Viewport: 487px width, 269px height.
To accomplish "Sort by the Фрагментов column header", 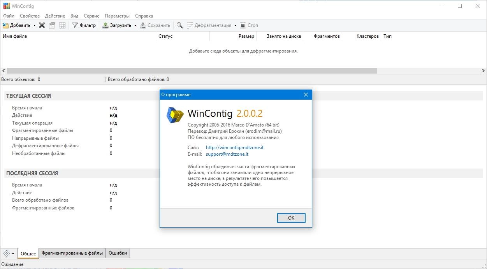I will 322,36.
